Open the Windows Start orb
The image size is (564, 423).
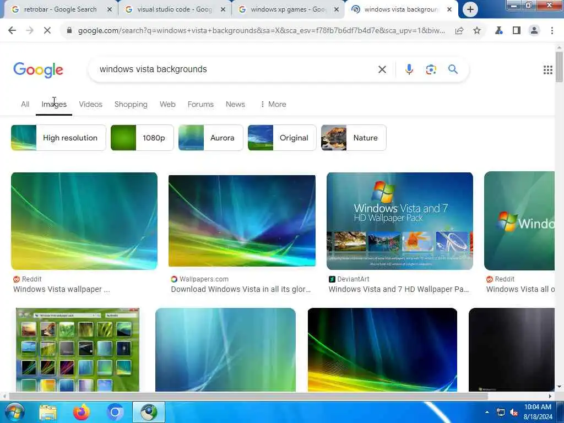(x=14, y=412)
